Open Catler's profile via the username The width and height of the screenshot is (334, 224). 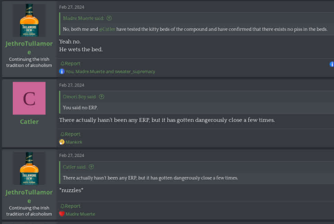(x=29, y=122)
